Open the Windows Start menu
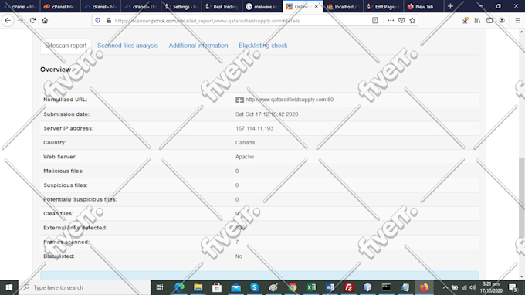Screen dimensions: 525x295 tap(9, 287)
